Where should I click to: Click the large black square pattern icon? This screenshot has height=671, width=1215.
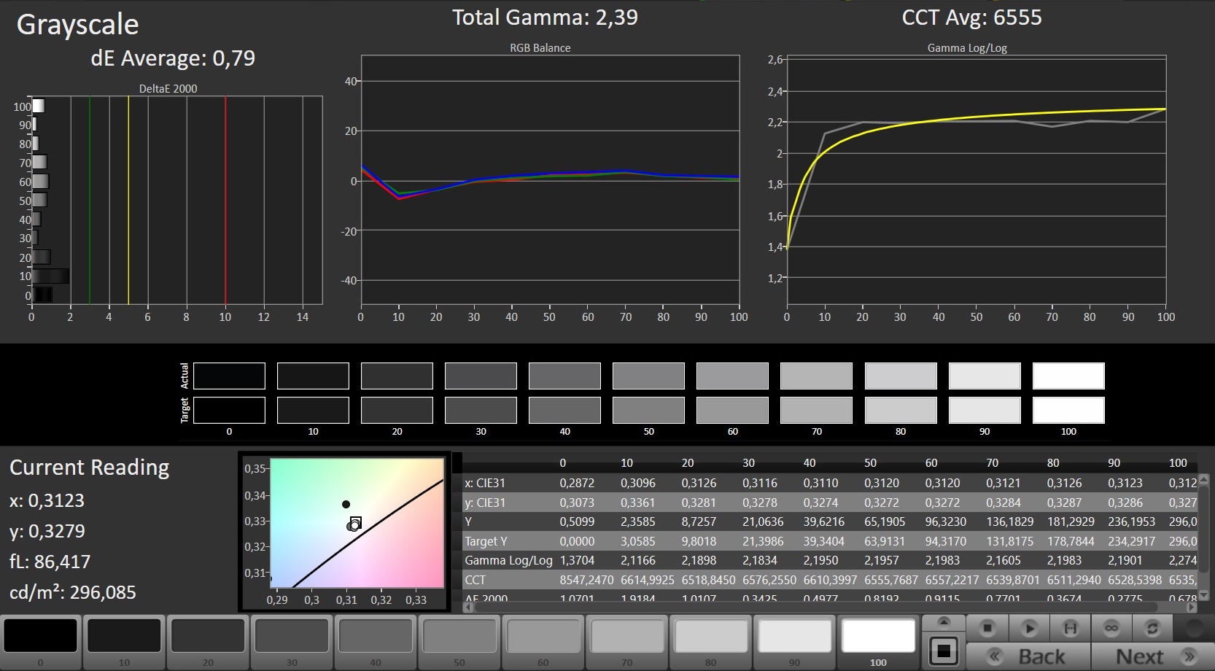[x=944, y=651]
